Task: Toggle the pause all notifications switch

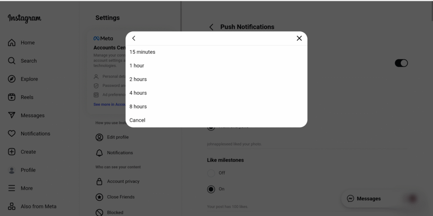Action: tap(401, 63)
